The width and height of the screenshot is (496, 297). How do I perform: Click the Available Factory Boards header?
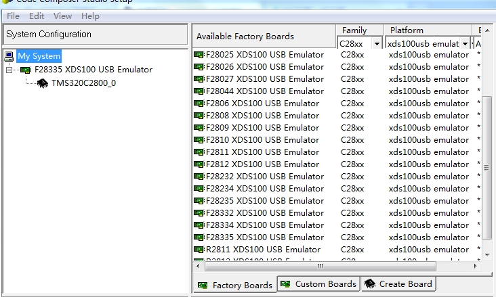[264, 37]
